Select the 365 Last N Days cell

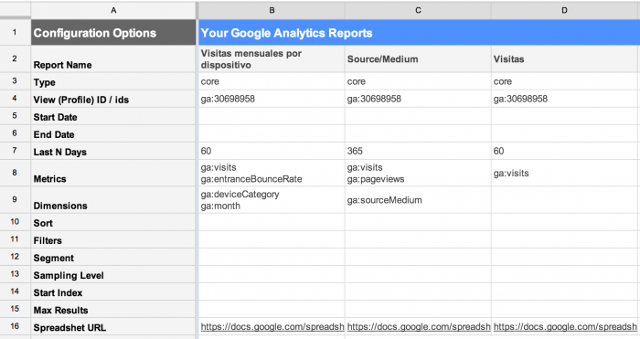pos(418,152)
